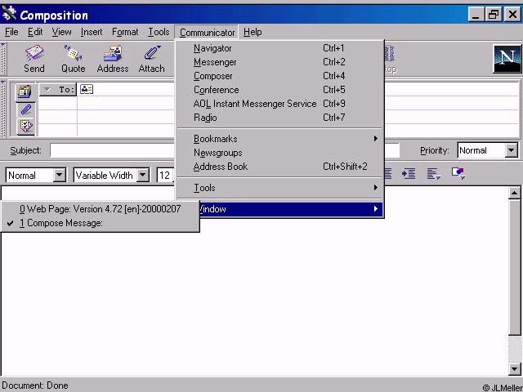Expand the Tools submenu in Communicator menu
This screenshot has width=523, height=392.
coord(279,188)
